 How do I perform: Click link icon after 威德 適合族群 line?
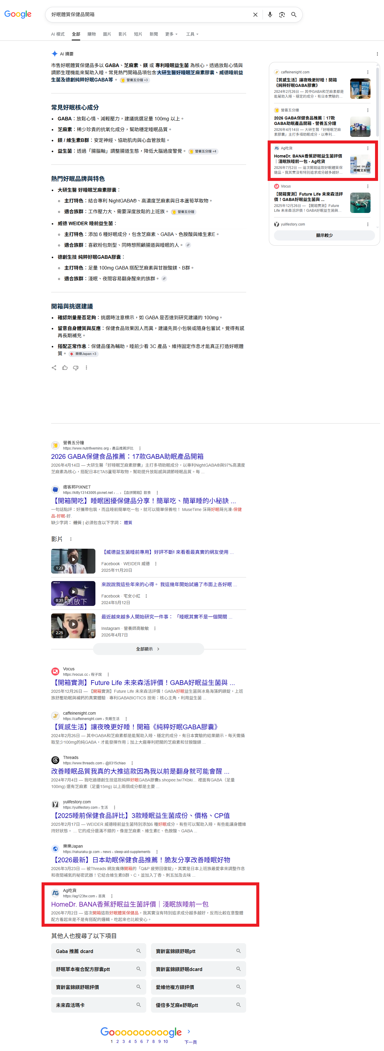188,245
